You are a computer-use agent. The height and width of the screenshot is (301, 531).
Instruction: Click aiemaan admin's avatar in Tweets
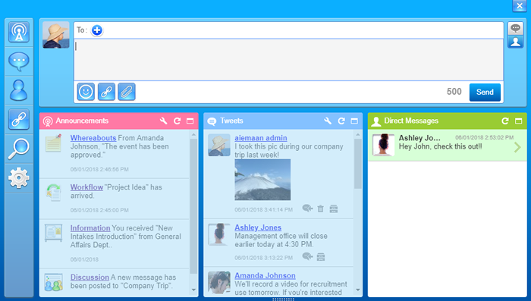coord(219,145)
